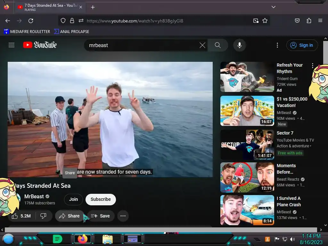Open ad options menu for Refresh Your Rhythm
Screen dimensions: 328x246
click(x=313, y=65)
